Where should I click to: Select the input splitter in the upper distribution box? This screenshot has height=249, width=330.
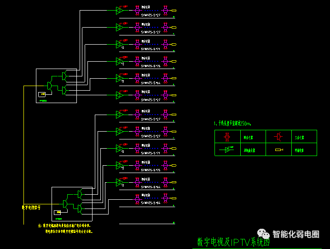[x=49, y=86]
